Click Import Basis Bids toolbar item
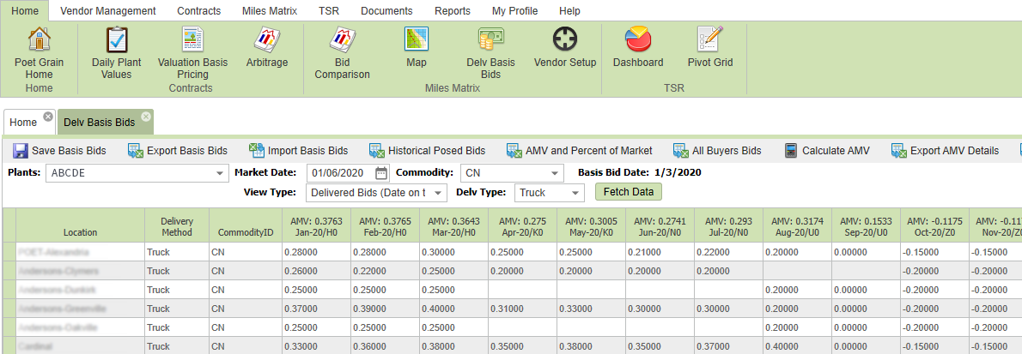This screenshot has width=1022, height=354. click(x=299, y=151)
